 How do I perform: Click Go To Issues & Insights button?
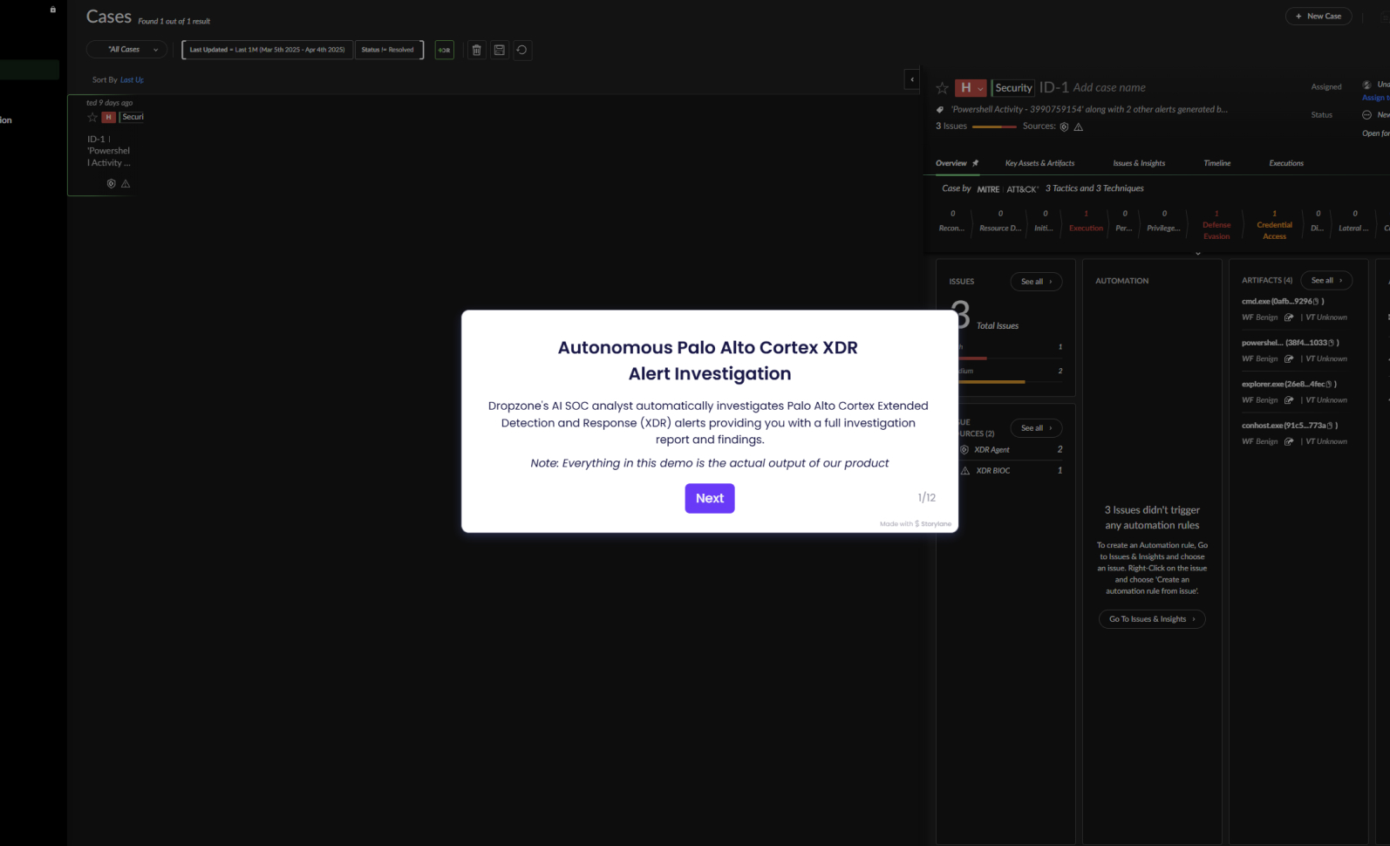(1152, 619)
